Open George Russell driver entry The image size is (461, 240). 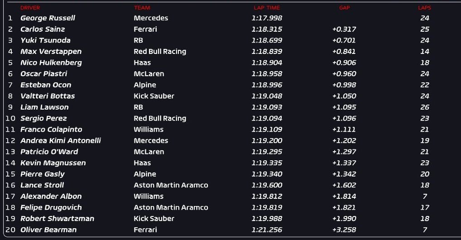click(48, 18)
